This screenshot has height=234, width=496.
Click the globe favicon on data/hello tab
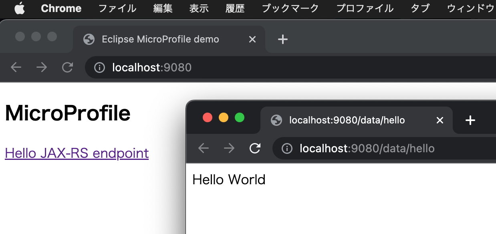click(x=276, y=120)
